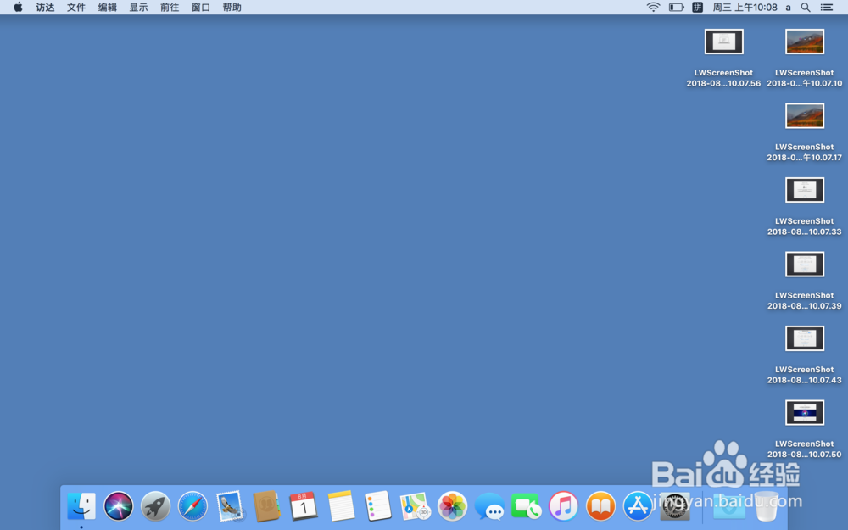
Task: Click the Wi-Fi status icon
Action: click(x=653, y=7)
